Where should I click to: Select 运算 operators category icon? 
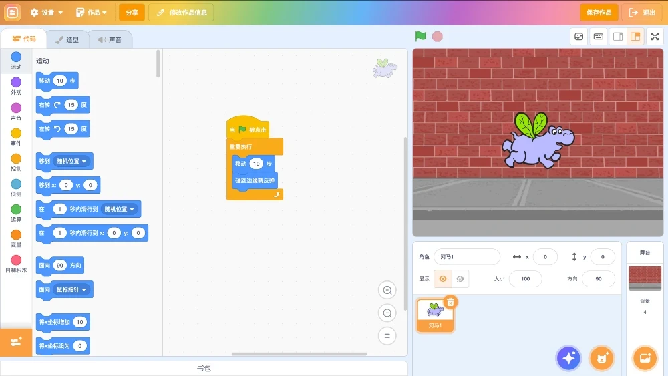16,210
